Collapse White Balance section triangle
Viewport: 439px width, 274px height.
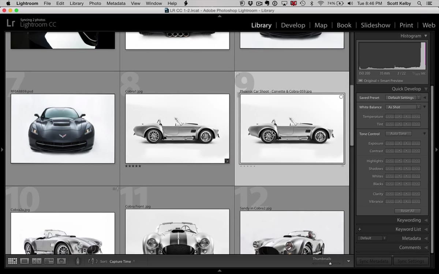tap(425, 107)
